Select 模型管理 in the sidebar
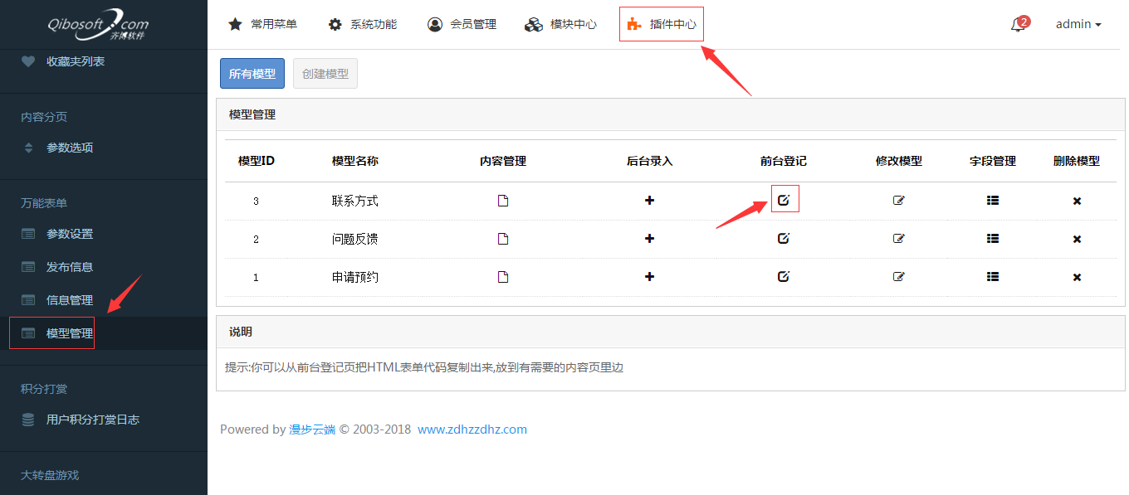The height and width of the screenshot is (495, 1129). [69, 333]
